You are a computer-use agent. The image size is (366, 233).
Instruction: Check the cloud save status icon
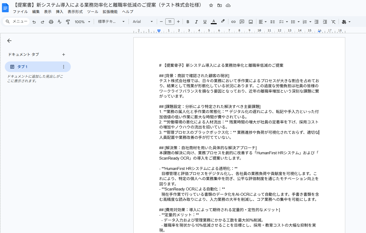click(228, 5)
